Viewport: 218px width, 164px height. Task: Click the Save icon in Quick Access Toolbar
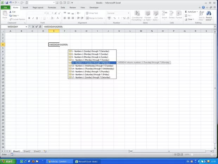pos(7,2)
